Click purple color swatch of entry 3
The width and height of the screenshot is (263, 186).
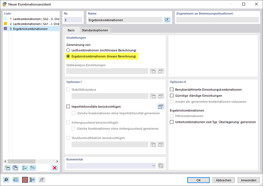click(6, 29)
